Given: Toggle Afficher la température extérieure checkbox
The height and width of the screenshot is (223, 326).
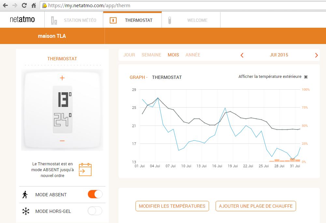Looking at the screenshot, I should (306, 77).
